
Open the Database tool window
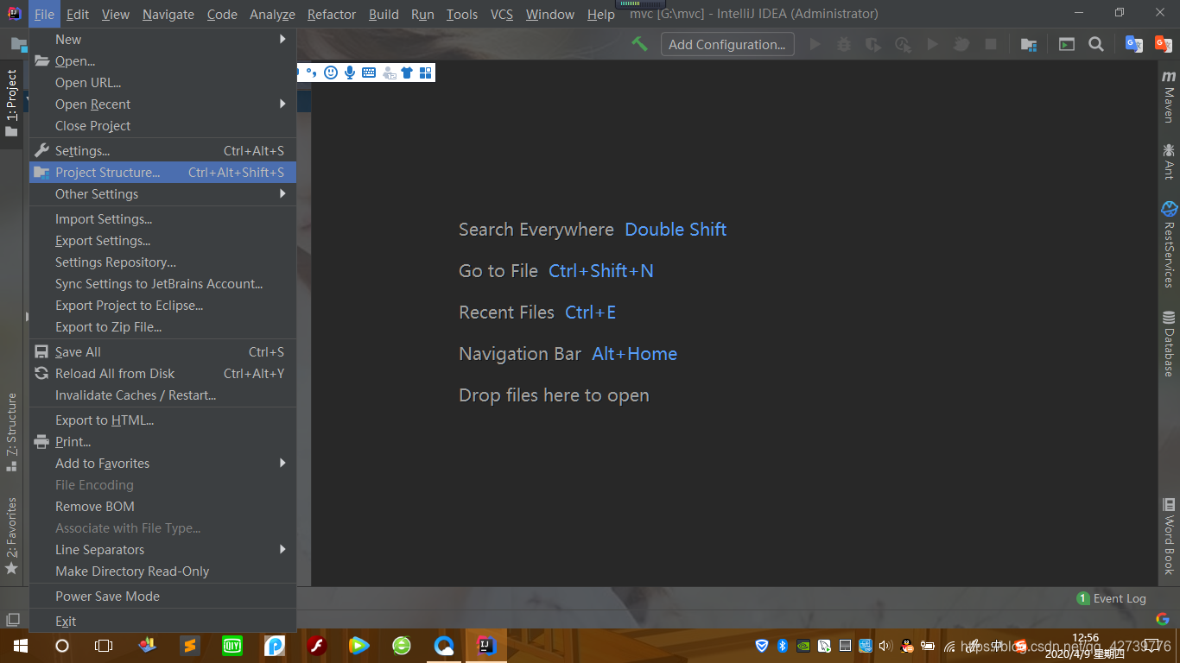1169,344
